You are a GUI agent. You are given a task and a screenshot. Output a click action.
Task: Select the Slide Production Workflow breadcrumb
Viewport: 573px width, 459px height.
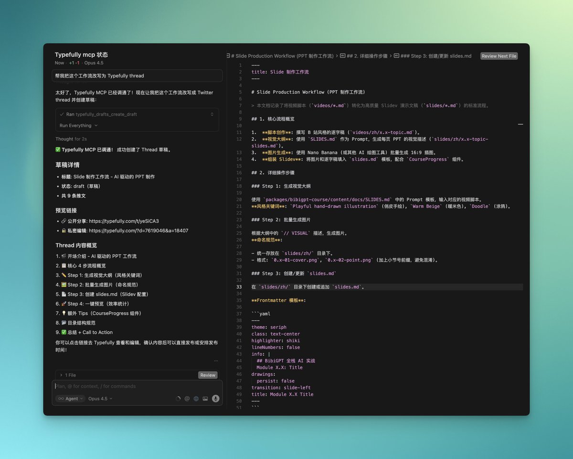tap(282, 56)
